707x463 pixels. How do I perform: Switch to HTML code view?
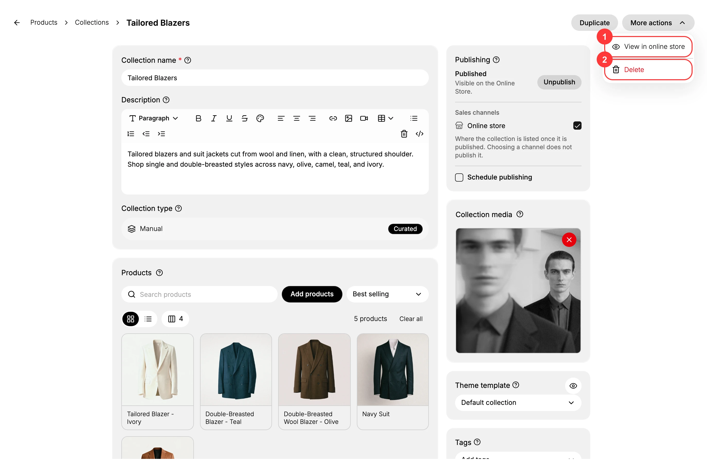point(420,134)
